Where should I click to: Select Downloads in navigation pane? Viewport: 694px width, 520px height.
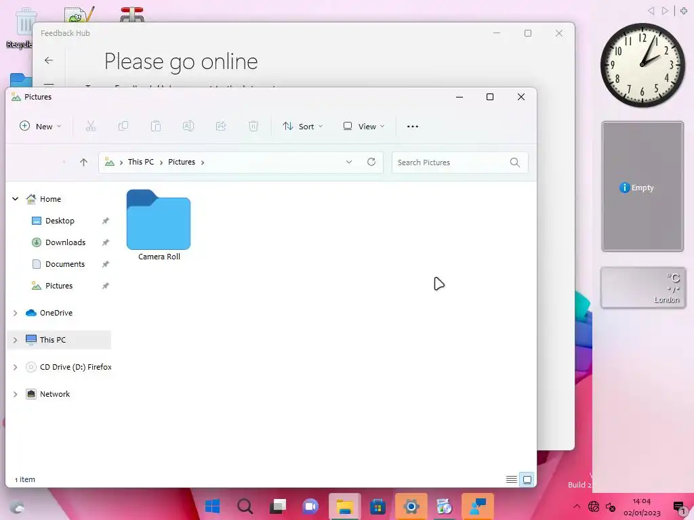click(x=66, y=242)
